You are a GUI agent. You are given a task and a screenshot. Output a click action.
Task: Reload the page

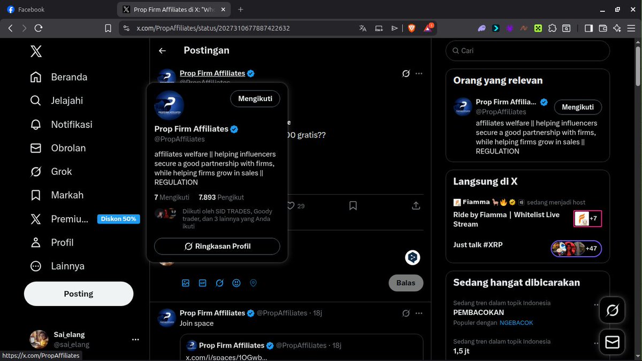(39, 28)
